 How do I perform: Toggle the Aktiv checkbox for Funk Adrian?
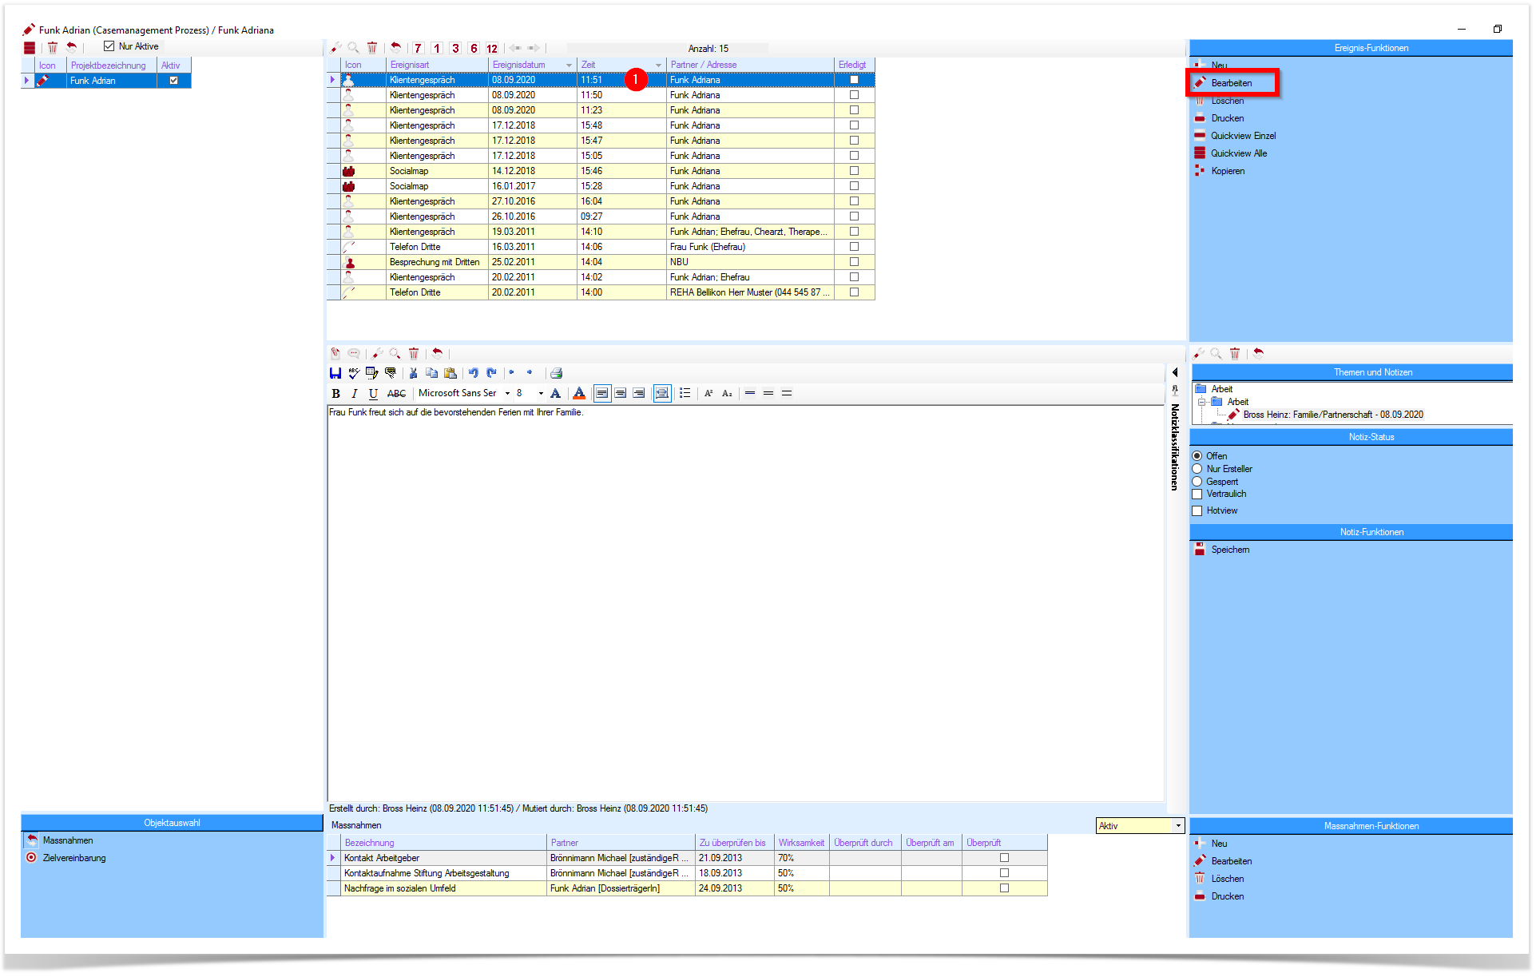click(x=173, y=81)
